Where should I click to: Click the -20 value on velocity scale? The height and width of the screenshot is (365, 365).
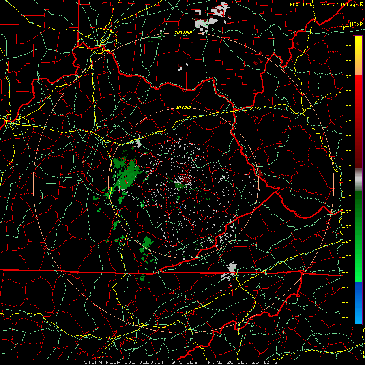point(347,212)
